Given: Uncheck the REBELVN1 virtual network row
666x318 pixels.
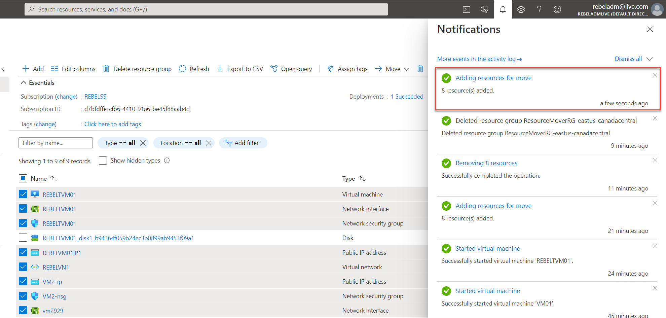Looking at the screenshot, I should (23, 267).
